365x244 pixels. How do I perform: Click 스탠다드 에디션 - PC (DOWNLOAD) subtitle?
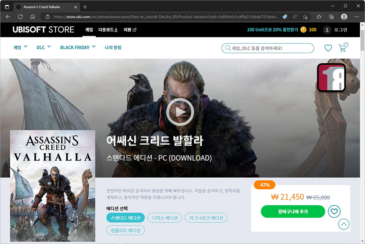tap(159, 158)
